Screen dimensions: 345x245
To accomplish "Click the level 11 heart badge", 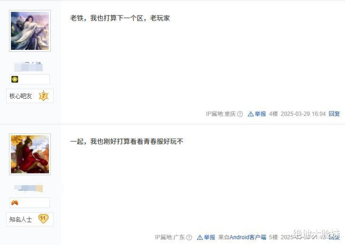I will coord(43,219).
